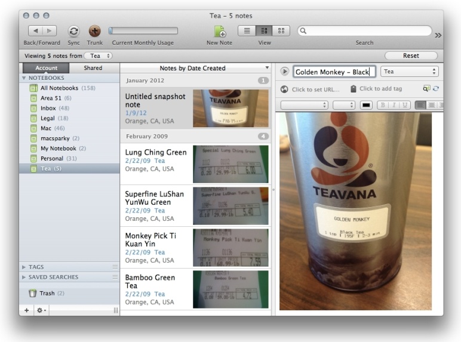This screenshot has height=342, width=461.
Task: Toggle italic formatting
Action: (x=394, y=105)
